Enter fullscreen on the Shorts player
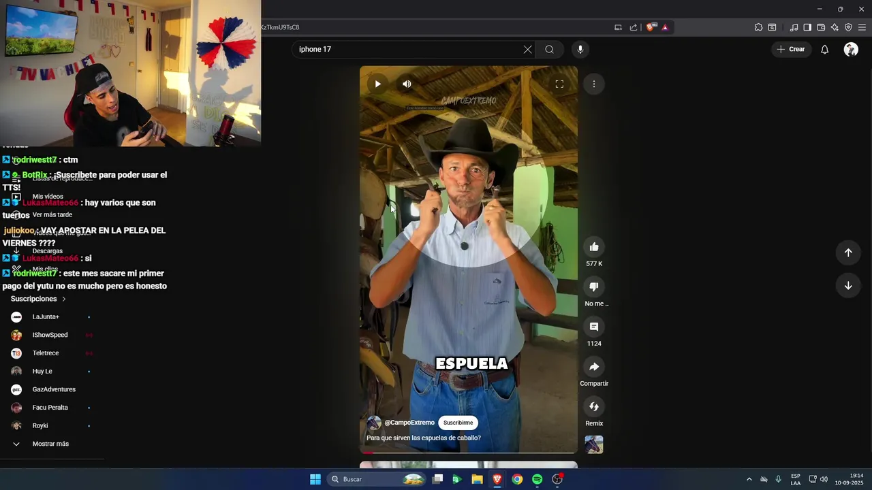Image resolution: width=872 pixels, height=490 pixels. (559, 84)
